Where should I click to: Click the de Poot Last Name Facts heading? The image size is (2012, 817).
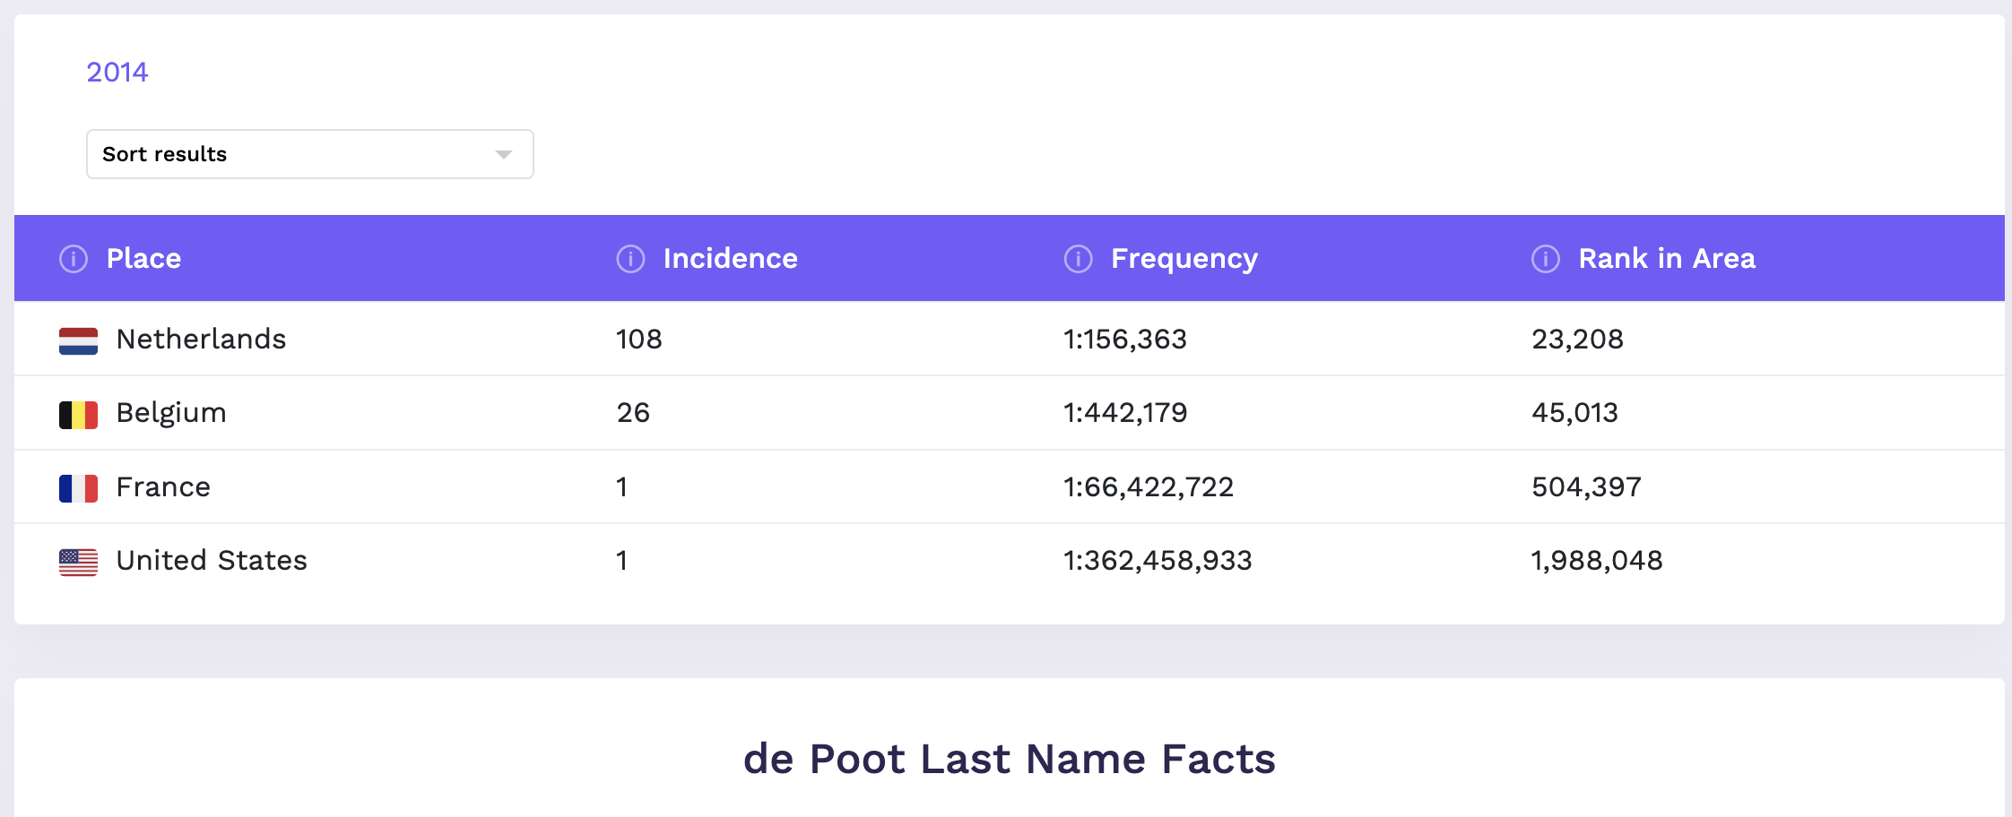click(1010, 759)
